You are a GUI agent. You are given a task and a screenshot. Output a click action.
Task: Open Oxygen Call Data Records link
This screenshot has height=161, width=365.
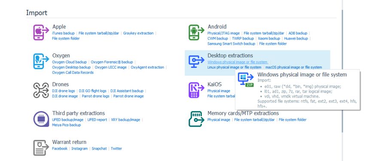(x=73, y=73)
